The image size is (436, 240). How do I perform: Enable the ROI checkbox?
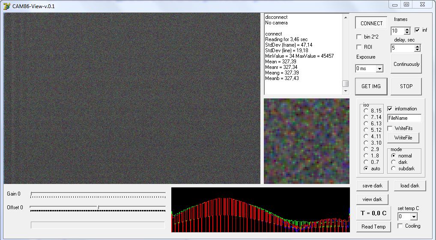coord(359,47)
